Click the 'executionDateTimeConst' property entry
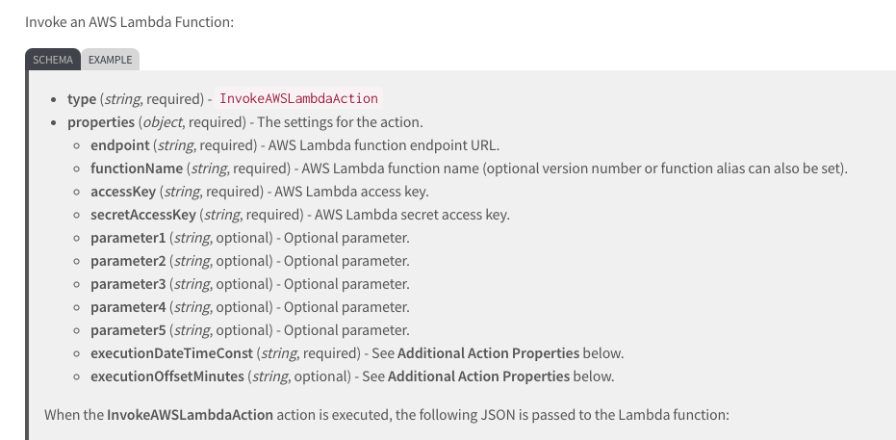This screenshot has width=896, height=440. [x=171, y=353]
